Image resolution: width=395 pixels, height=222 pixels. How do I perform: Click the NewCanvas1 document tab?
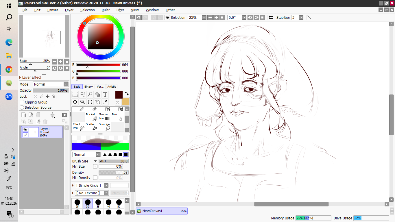162,211
